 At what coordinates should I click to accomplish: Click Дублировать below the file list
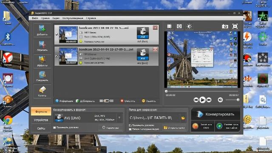pos(85,101)
